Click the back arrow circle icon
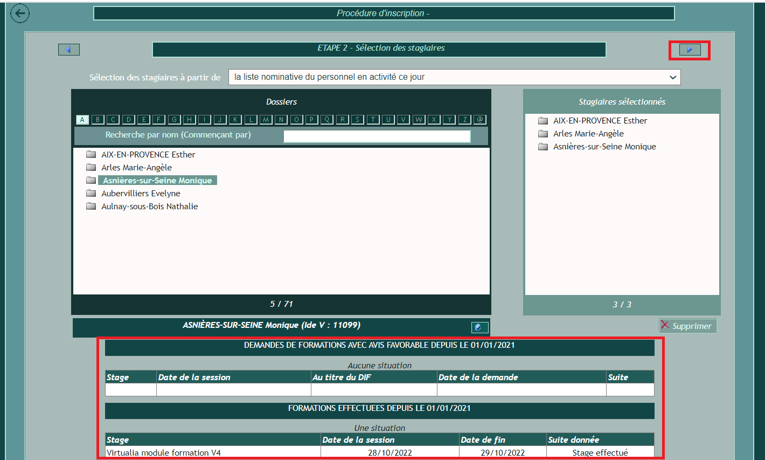The image size is (765, 460). point(20,13)
